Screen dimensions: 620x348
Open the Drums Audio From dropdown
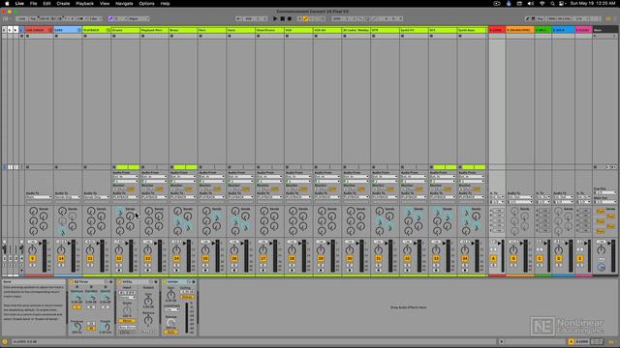click(x=125, y=177)
